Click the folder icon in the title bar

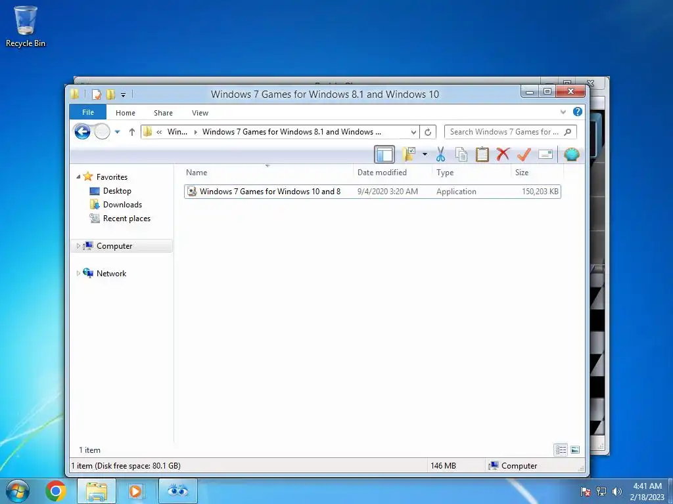tap(75, 93)
